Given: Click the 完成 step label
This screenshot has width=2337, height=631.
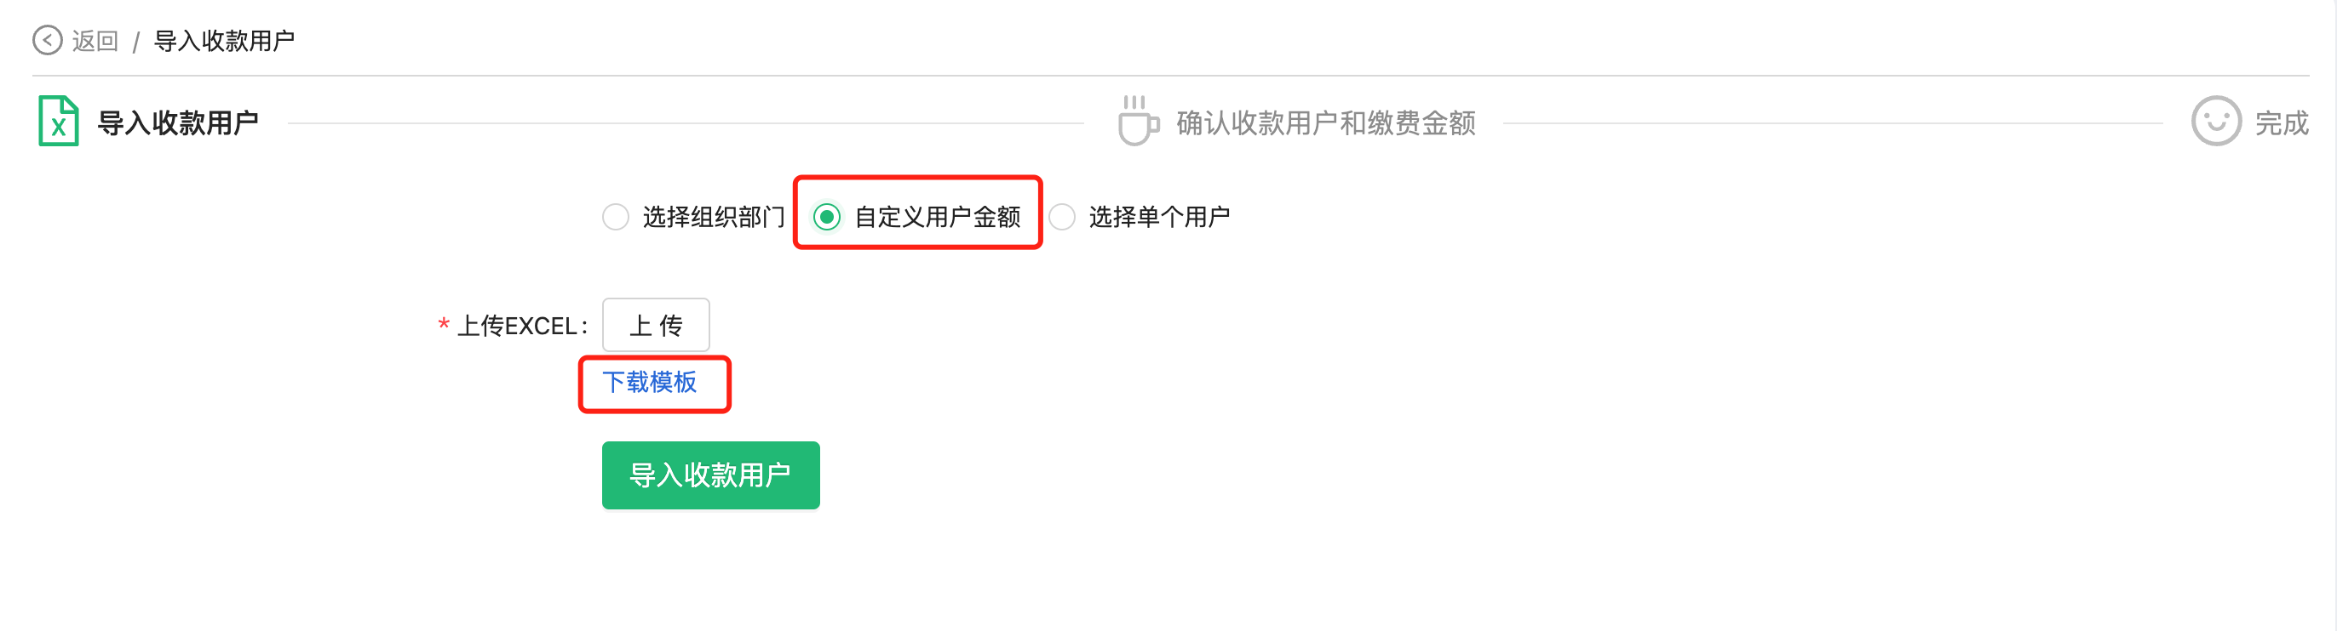Looking at the screenshot, I should click(2282, 123).
